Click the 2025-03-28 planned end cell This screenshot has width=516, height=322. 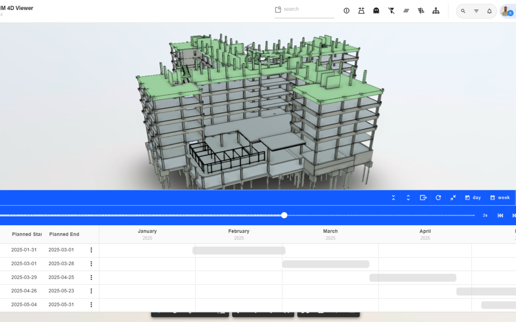[x=61, y=263]
